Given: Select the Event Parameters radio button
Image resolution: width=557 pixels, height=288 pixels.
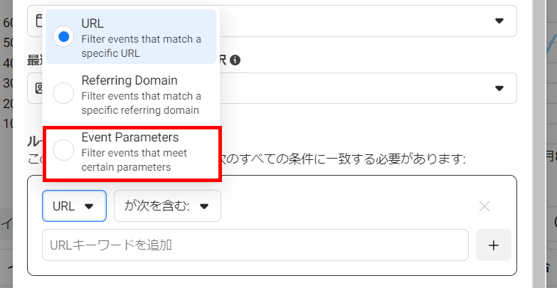Looking at the screenshot, I should click(64, 149).
